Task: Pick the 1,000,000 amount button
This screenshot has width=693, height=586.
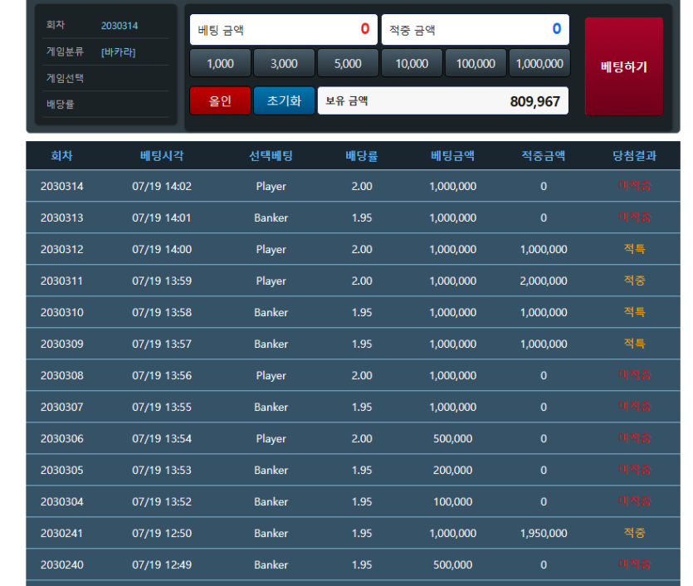Action: 539,64
